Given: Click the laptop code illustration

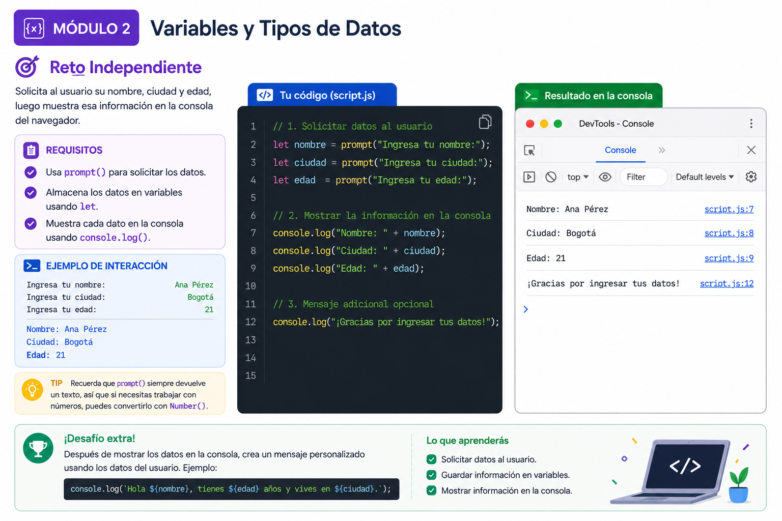Looking at the screenshot, I should 671,471.
